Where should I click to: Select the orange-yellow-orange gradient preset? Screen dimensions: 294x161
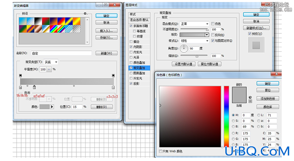(x=76, y=21)
